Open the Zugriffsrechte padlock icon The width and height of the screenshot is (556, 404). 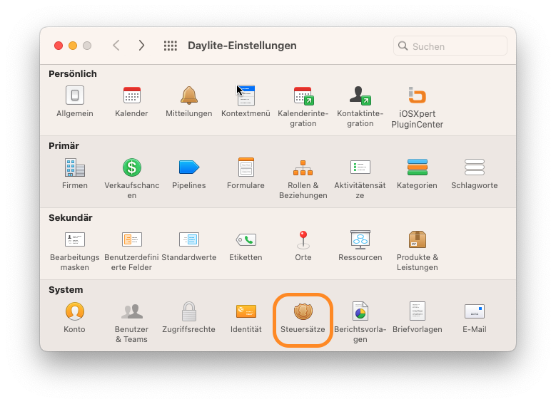coord(189,311)
